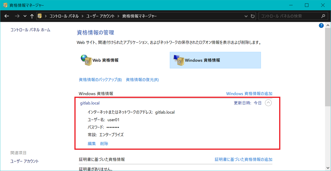
Task: Open 資格情報の復元(R) link
Action: (142, 80)
